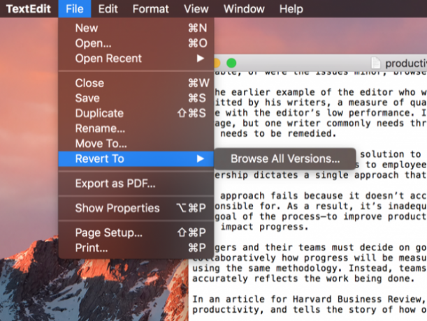
Task: Click the green zoom button of document window
Action: click(x=231, y=63)
